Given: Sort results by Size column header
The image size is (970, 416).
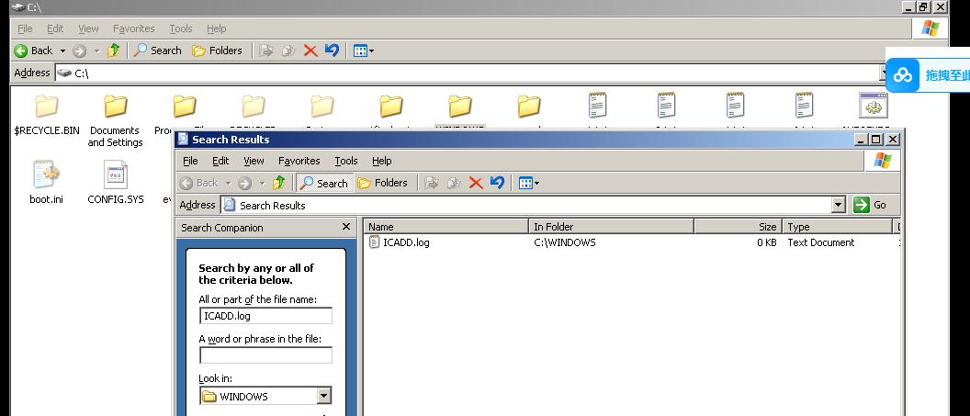Looking at the screenshot, I should tap(739, 227).
